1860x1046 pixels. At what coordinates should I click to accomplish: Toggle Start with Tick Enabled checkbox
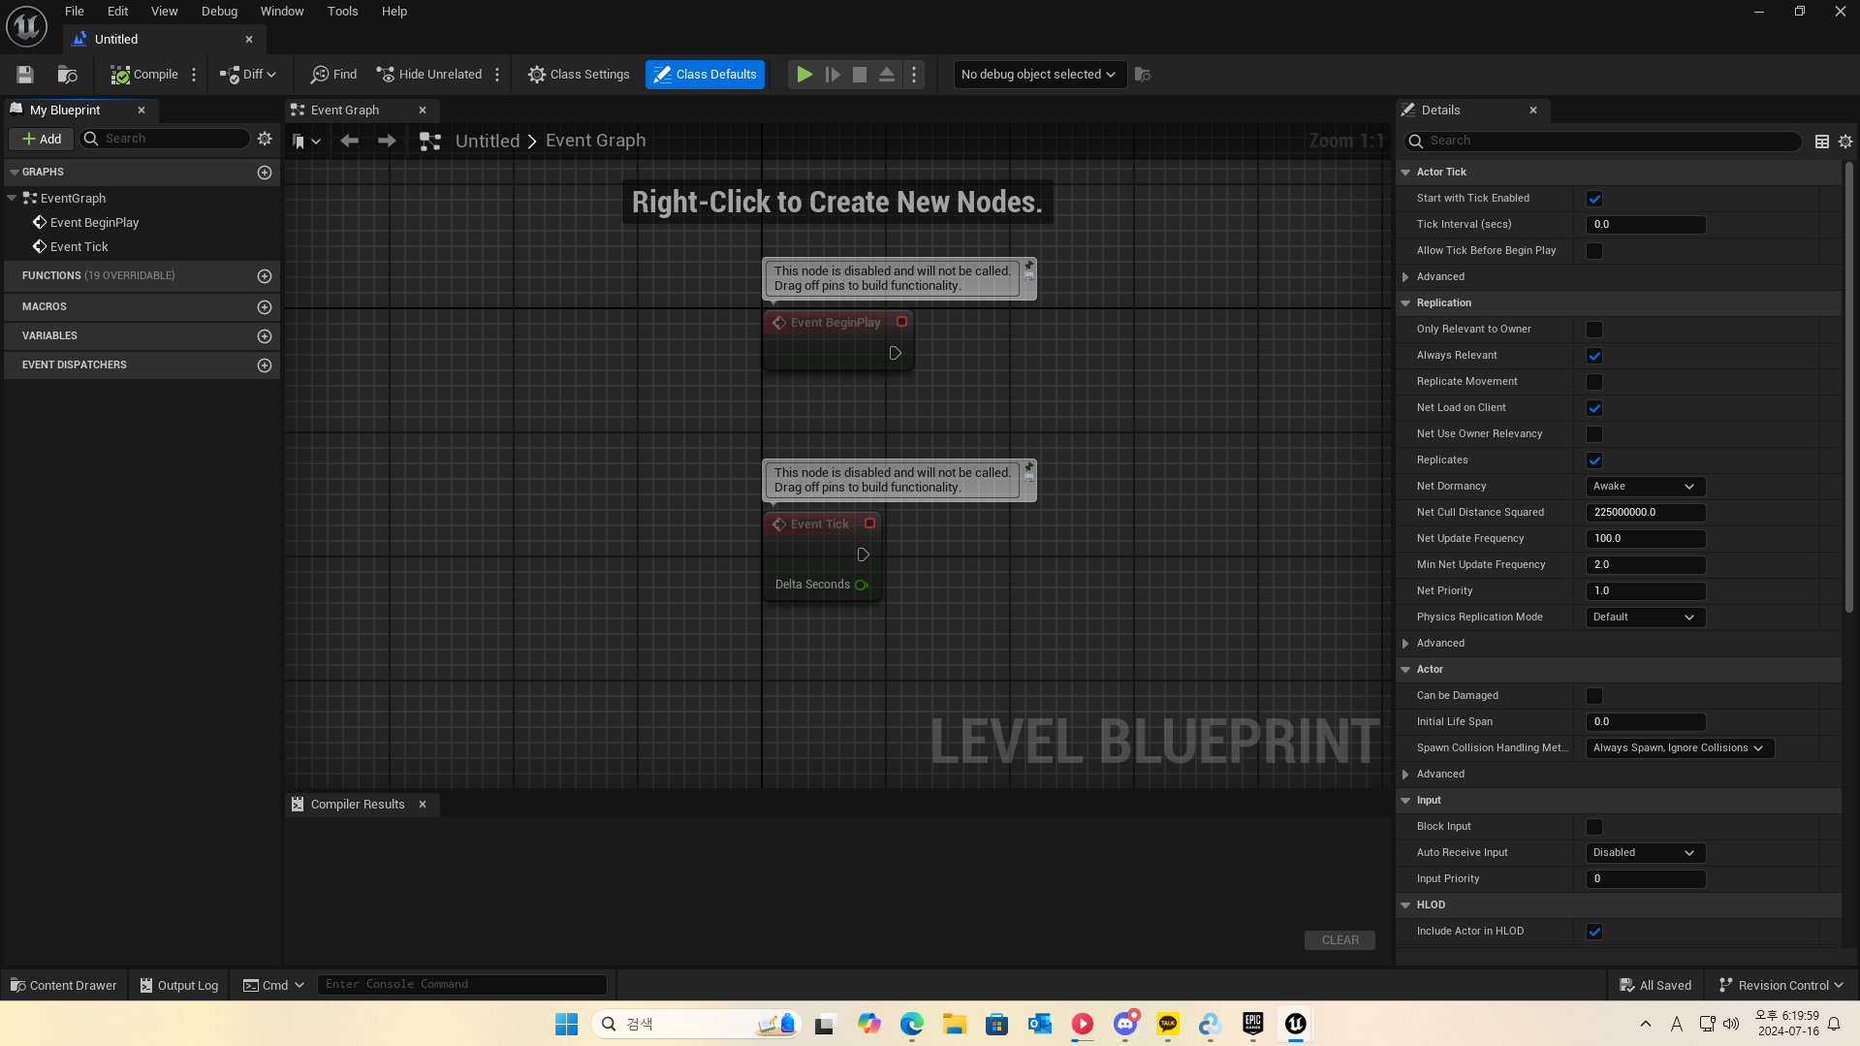(x=1594, y=199)
